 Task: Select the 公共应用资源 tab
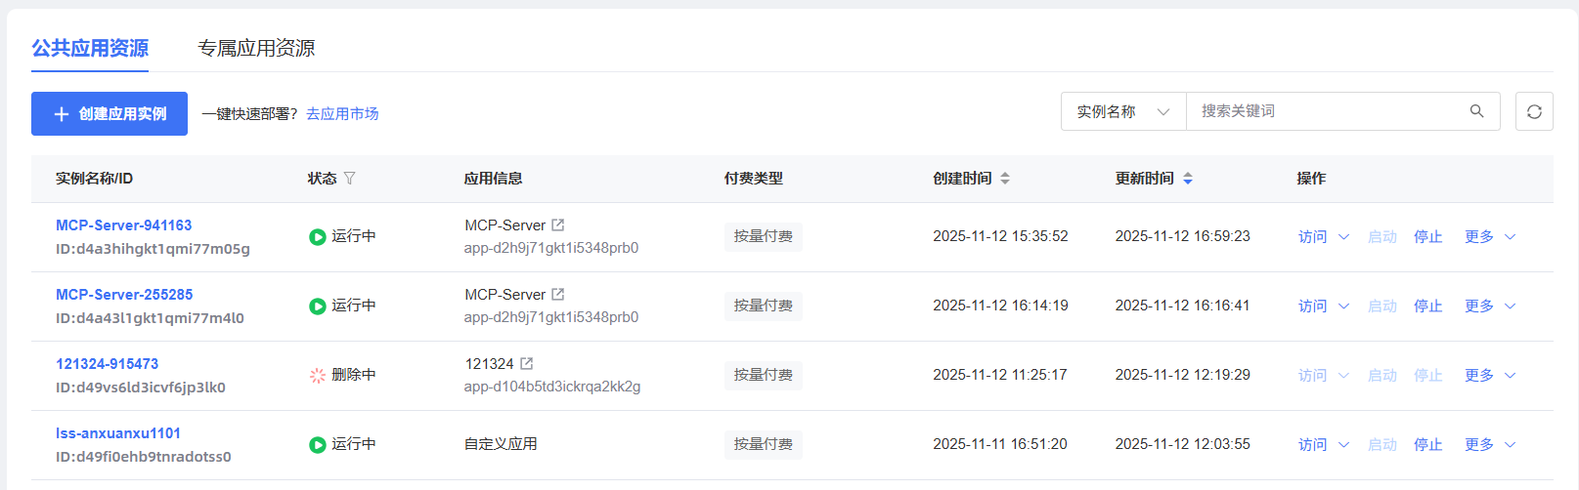pos(90,48)
